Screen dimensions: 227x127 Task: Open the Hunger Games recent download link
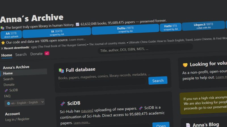click(x=59, y=46)
